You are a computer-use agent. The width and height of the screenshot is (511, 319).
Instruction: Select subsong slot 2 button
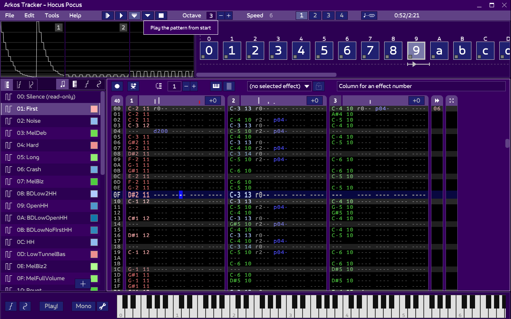(x=315, y=16)
